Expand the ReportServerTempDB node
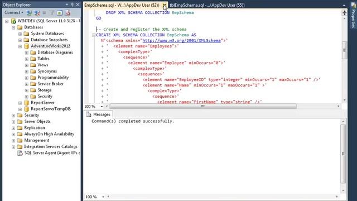 [20, 109]
